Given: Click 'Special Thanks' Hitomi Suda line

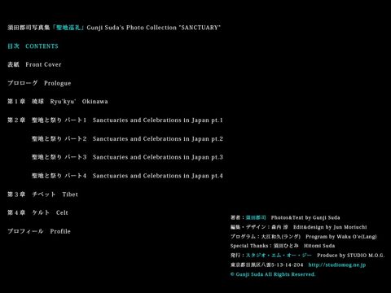Looking at the screenshot, I should tap(283, 246).
